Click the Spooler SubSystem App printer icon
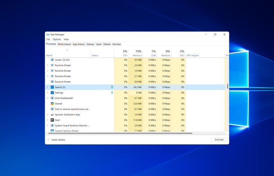274x176 pixels. pos(52,115)
